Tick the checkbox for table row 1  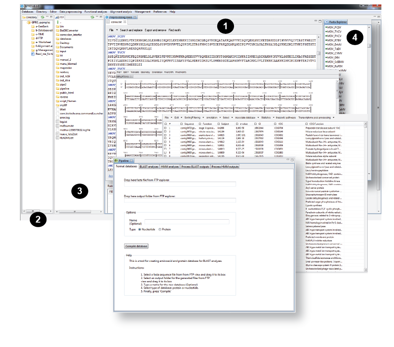(x=165, y=127)
